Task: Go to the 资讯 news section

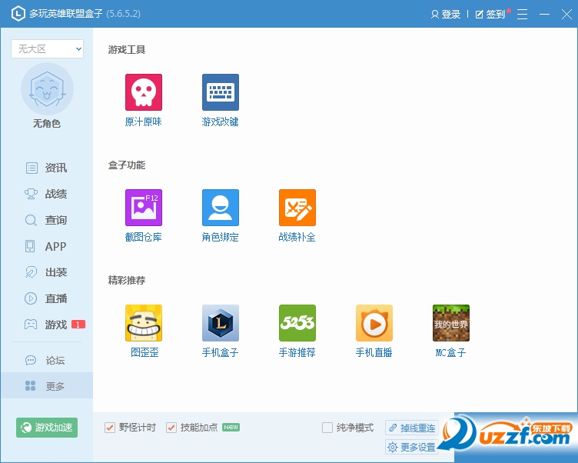Action: (x=46, y=168)
